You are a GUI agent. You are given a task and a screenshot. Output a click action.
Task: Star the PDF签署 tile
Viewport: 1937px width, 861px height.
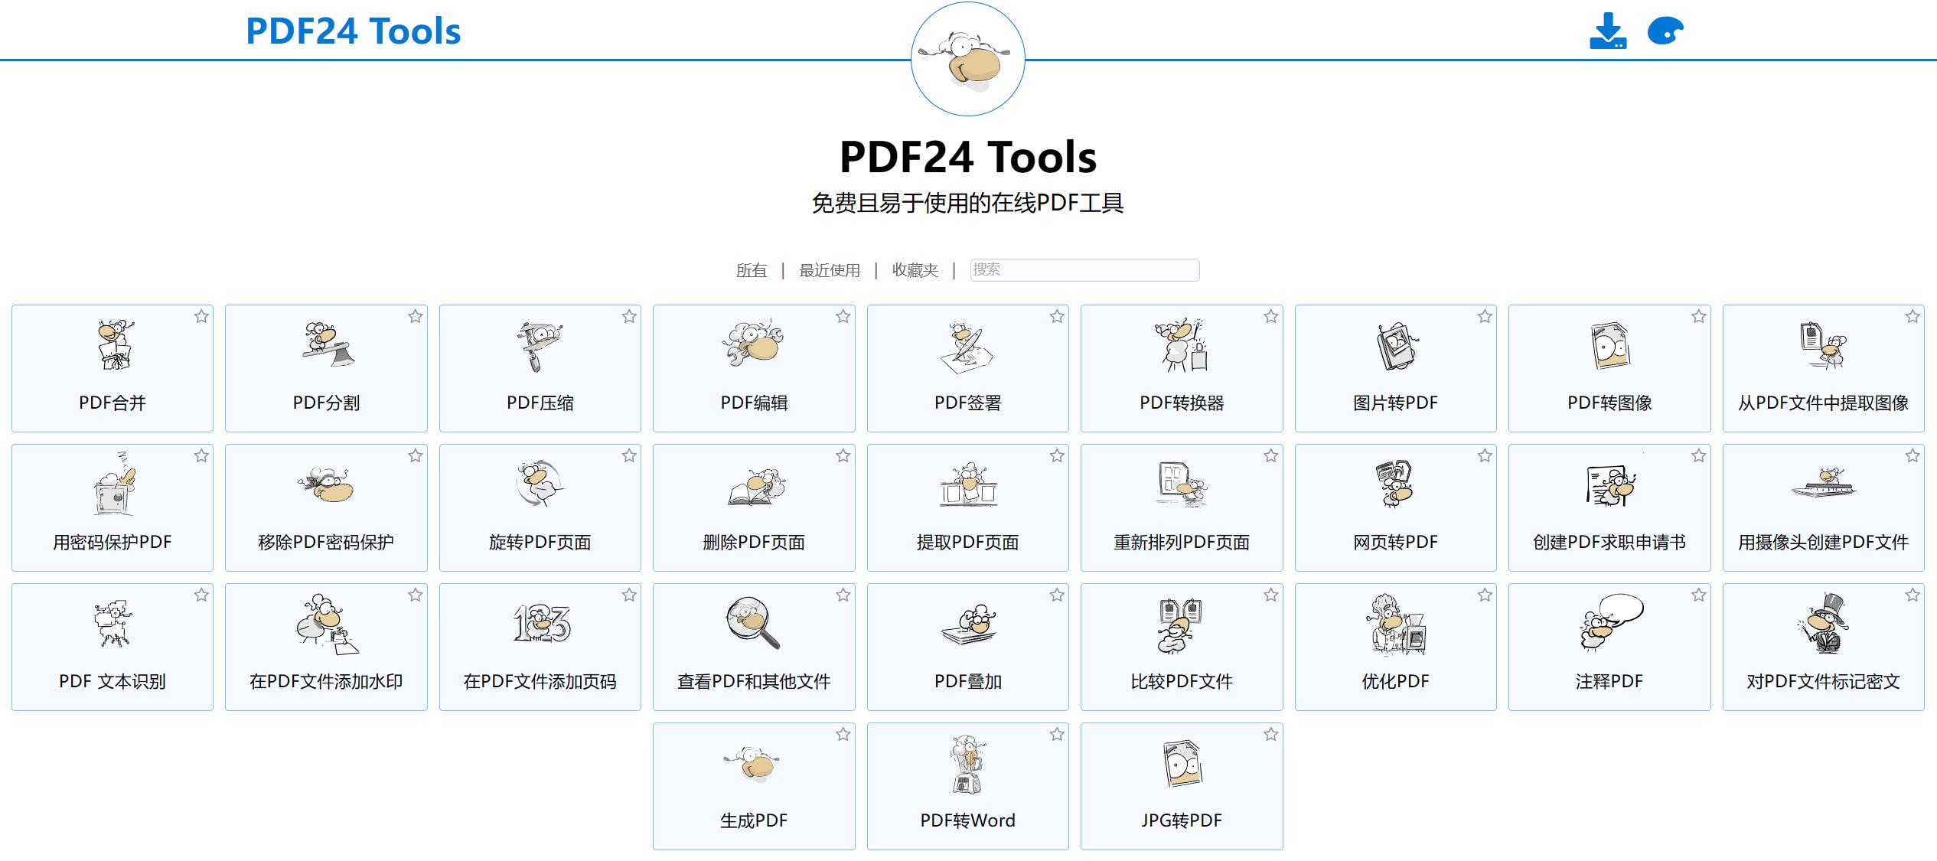(1057, 316)
